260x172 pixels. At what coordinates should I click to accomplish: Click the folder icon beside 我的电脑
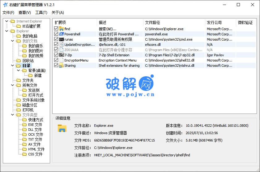pyautogui.click(x=19, y=36)
